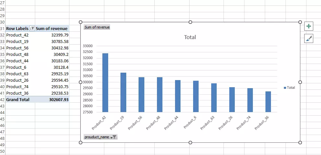The height and width of the screenshot is (155, 321).
Task: Select cell Product_19 in pivot table
Action: pos(20,42)
